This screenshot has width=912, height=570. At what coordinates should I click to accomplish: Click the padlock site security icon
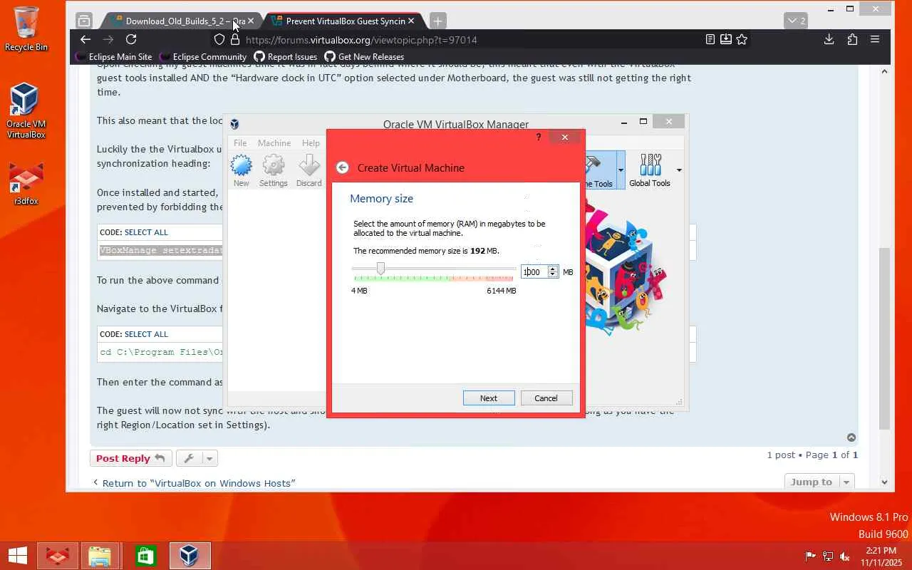(x=235, y=40)
